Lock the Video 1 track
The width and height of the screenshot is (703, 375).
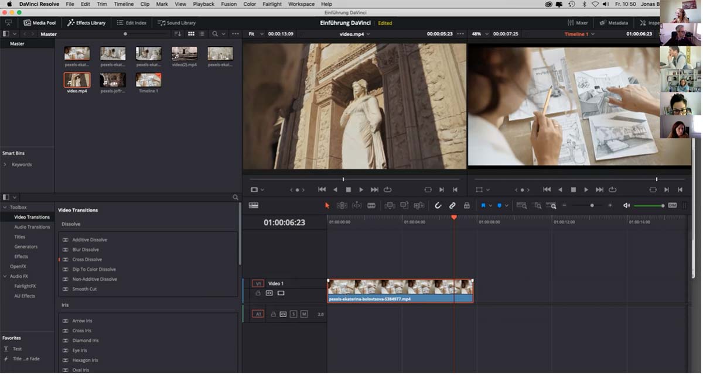[258, 293]
